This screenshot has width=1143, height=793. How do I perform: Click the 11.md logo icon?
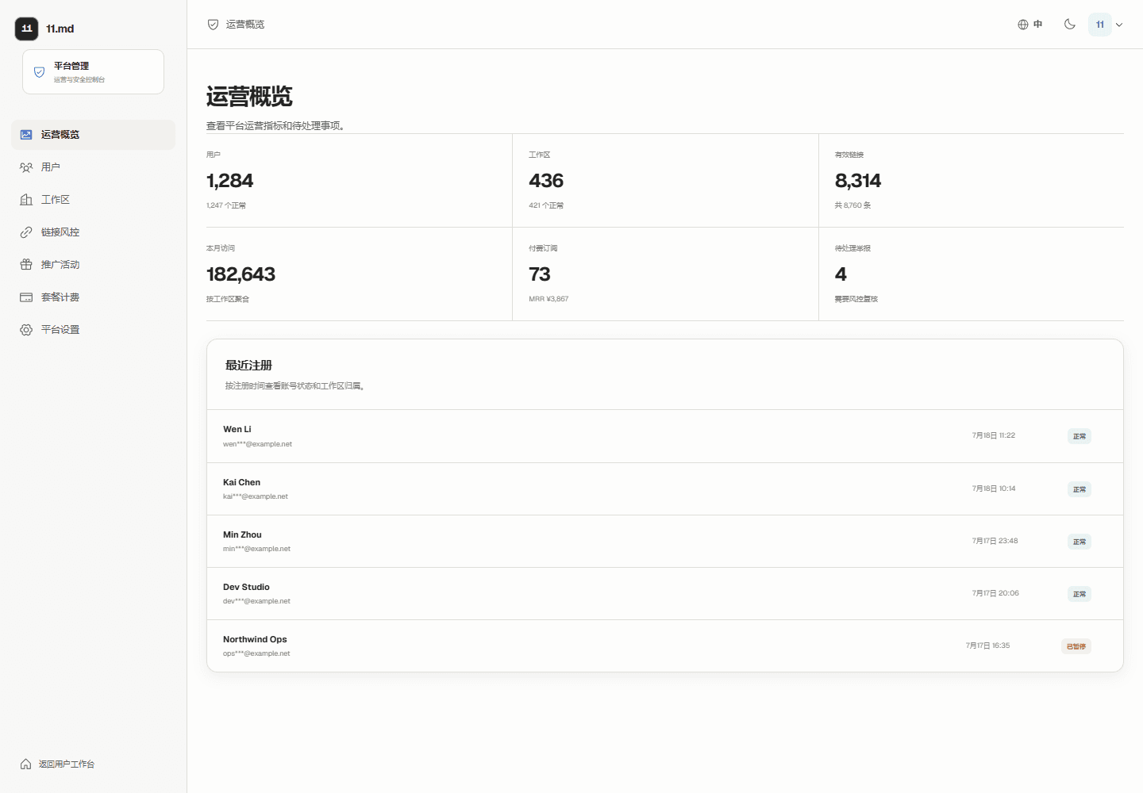[x=26, y=29]
